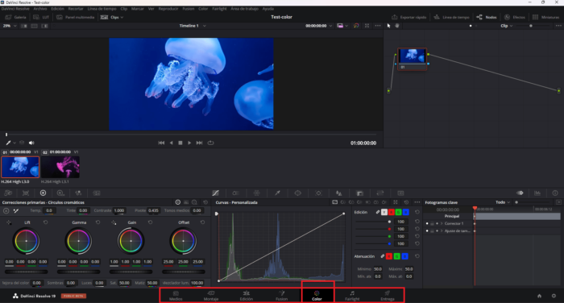This screenshot has width=564, height=303.
Task: Go to the home project manager icon
Action: [x=539, y=296]
